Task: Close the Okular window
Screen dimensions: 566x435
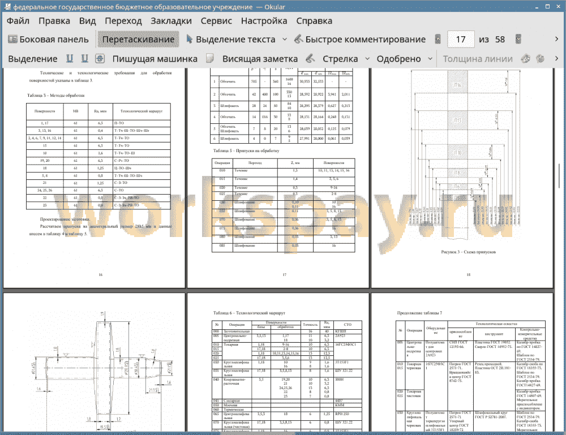Action: pyautogui.click(x=558, y=7)
